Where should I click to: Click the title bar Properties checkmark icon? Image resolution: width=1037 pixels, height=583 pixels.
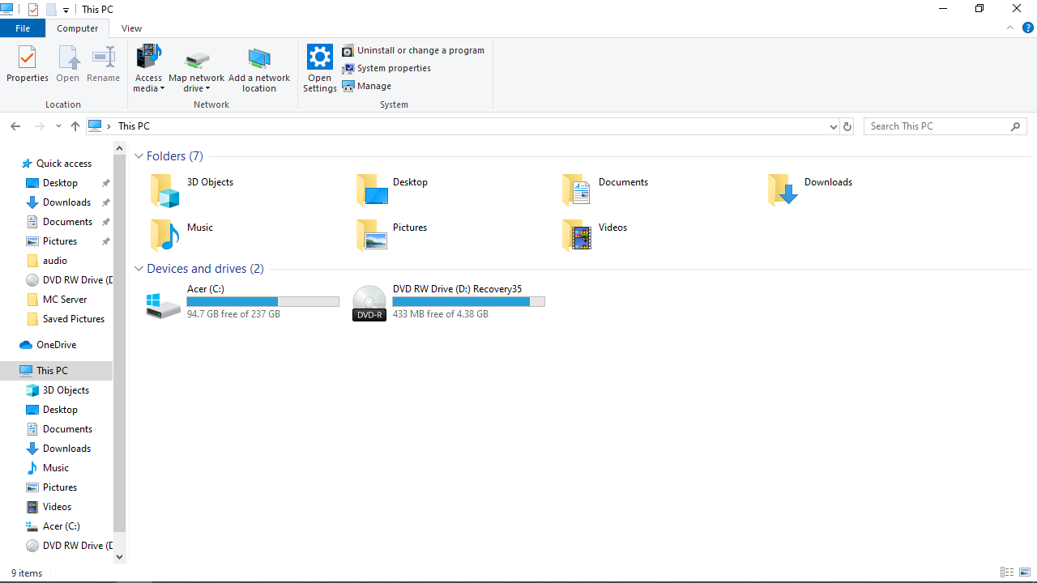click(33, 10)
